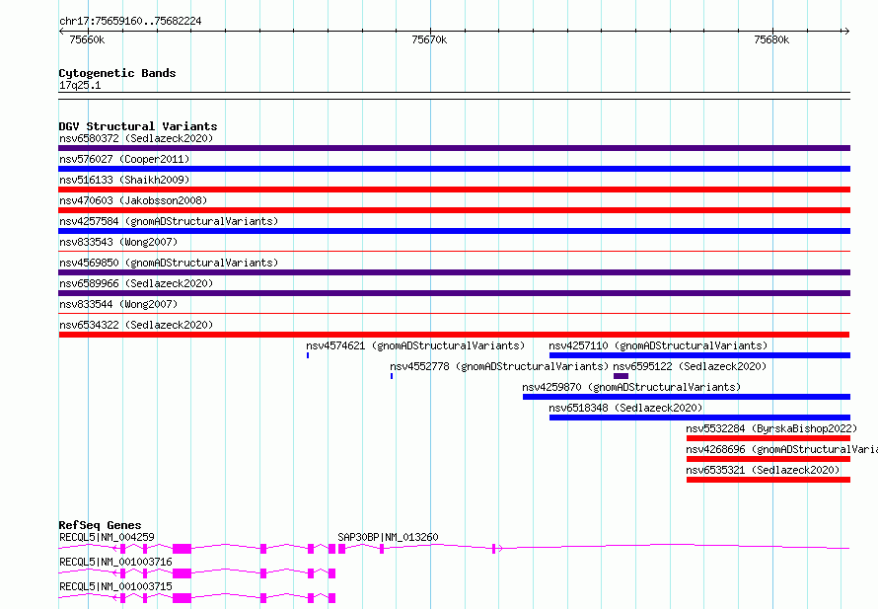Screen dimensions: 878x609
Task: Select nsv833543 (Wong2007) label
Action: 118,242
